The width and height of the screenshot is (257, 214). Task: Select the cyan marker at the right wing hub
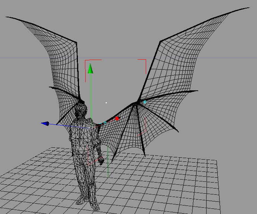(145, 102)
